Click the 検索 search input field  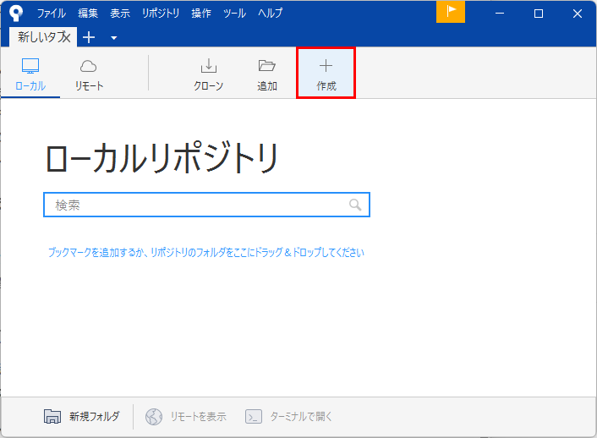click(x=199, y=205)
